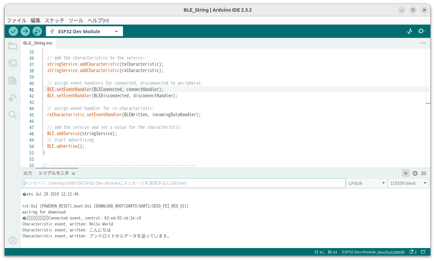Image resolution: width=435 pixels, height=261 pixels.
Task: Open the Sketchbook folder sidebar icon
Action: (13, 46)
